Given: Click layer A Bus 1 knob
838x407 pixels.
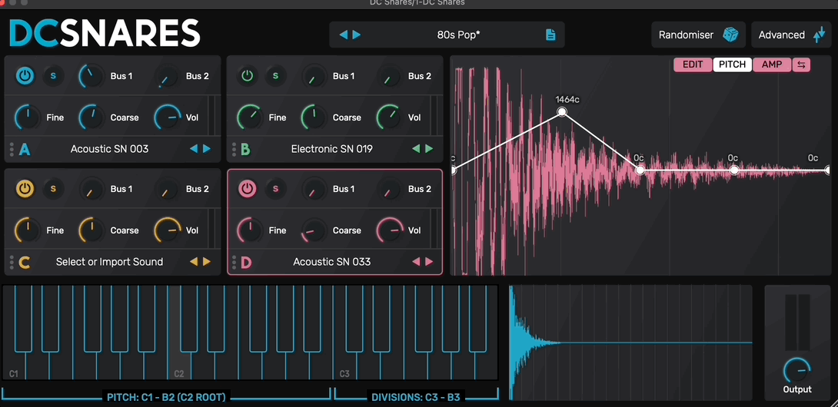Looking at the screenshot, I should [x=91, y=76].
